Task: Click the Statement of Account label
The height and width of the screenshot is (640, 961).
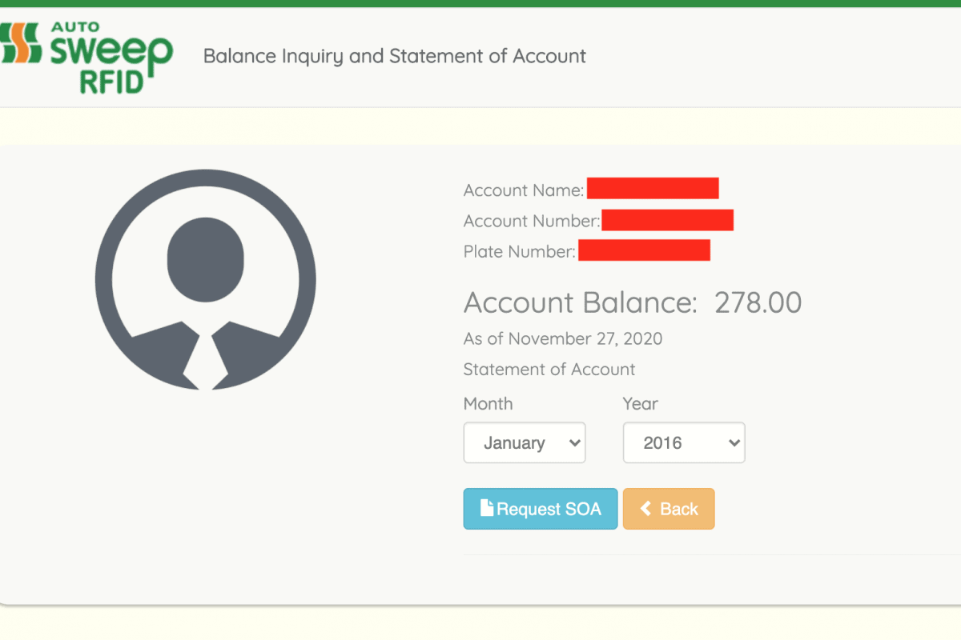Action: point(549,370)
